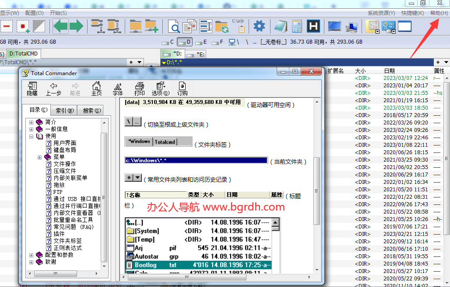This screenshot has height=287, width=450.
Task: Click the Font (字体) icon in help toolbar
Action: (x=118, y=89)
